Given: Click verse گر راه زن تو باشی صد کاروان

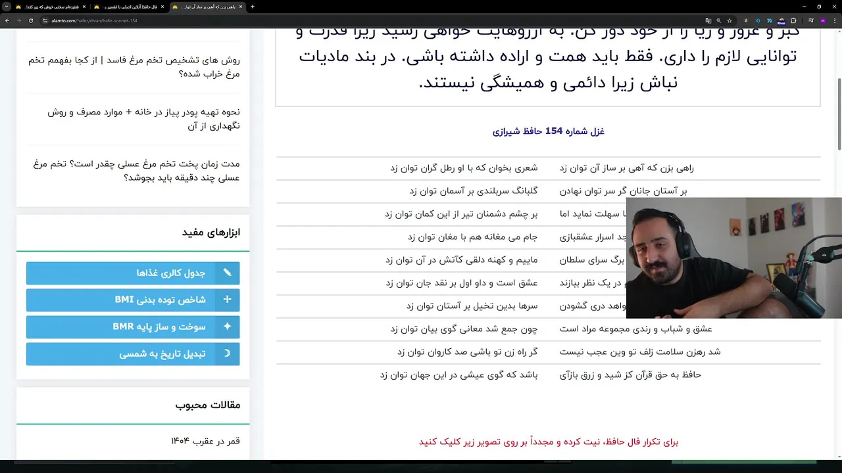Looking at the screenshot, I should point(467,352).
